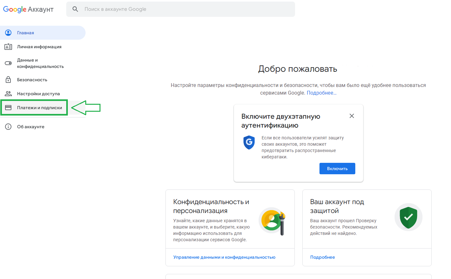Click the privacy personalization illustration

point(272,221)
